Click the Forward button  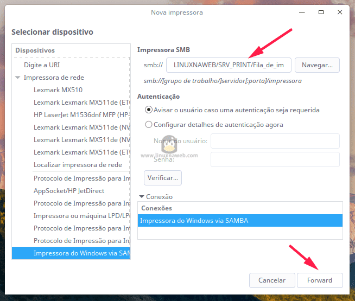[320, 280]
